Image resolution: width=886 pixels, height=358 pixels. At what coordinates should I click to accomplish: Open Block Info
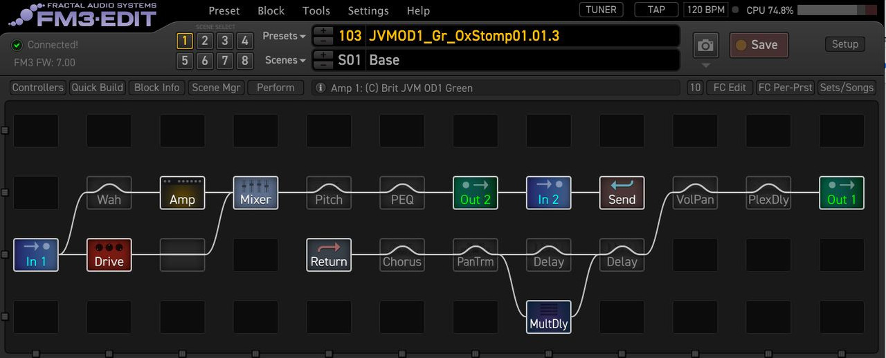156,88
